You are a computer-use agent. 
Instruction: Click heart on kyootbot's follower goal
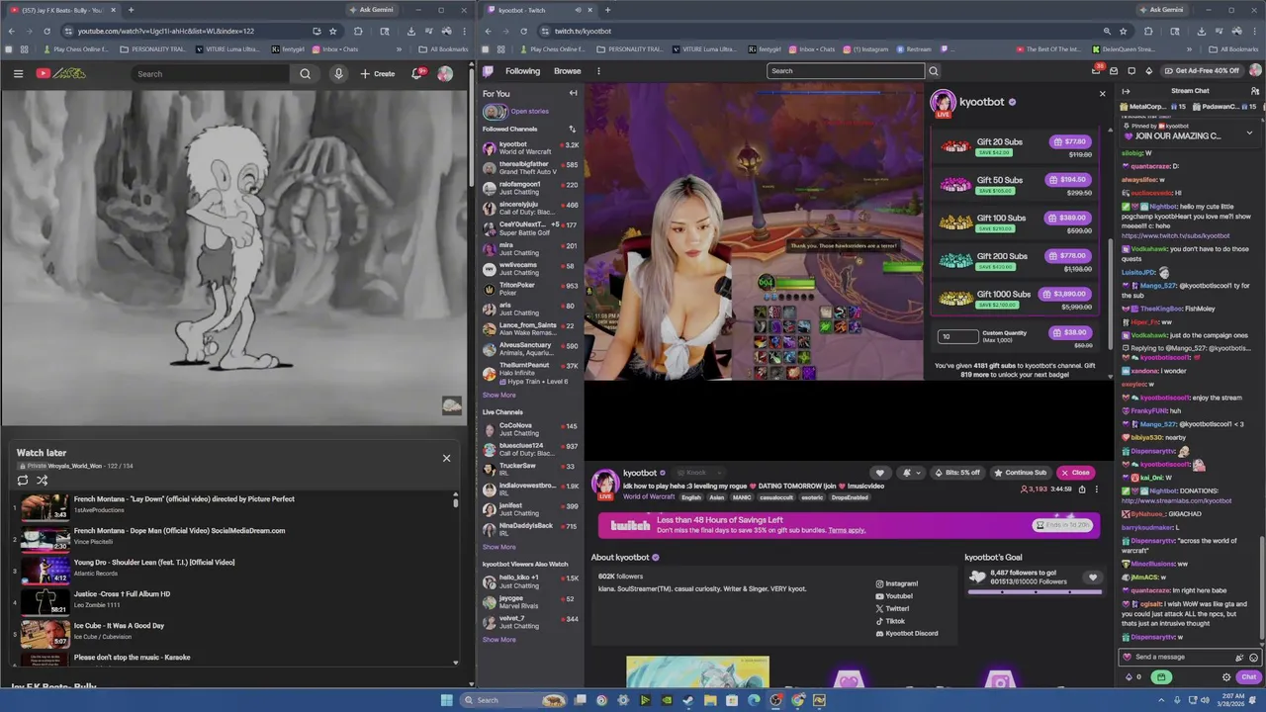pos(1093,578)
